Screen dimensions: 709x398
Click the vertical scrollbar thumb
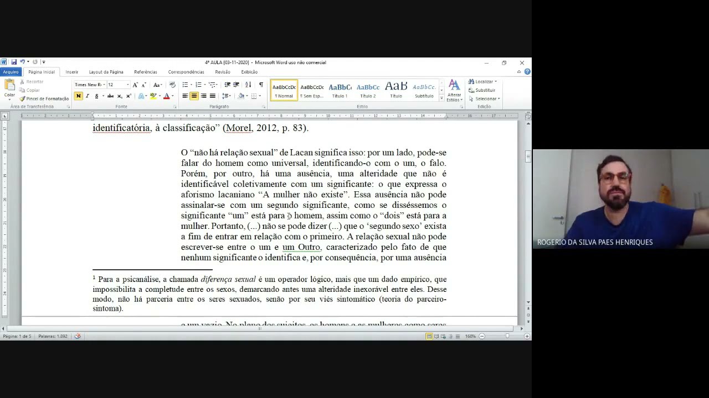528,156
